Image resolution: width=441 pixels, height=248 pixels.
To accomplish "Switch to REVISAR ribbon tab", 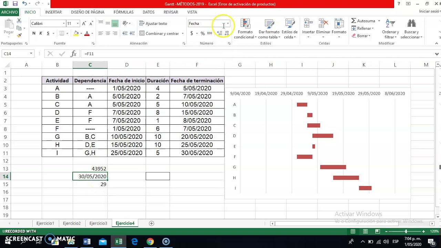I will pos(171,12).
